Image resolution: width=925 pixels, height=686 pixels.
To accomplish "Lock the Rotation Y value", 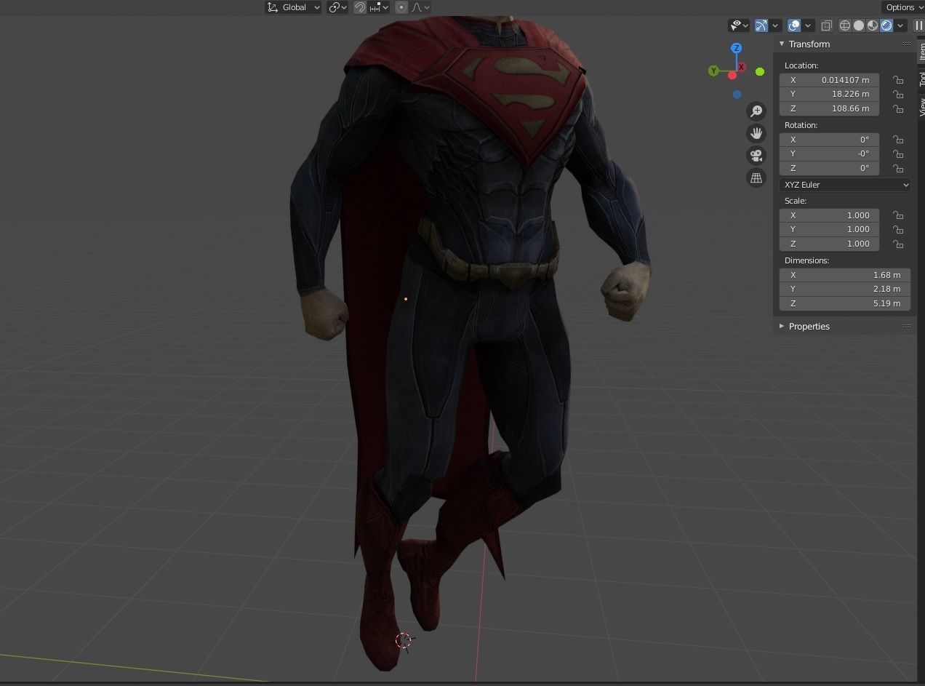I will pos(898,153).
